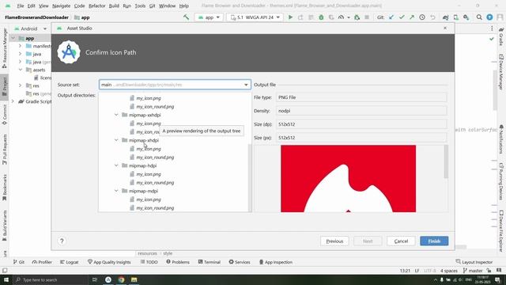This screenshot has width=506, height=285.
Task: Open the Pull Requests side panel
Action: click(5, 150)
